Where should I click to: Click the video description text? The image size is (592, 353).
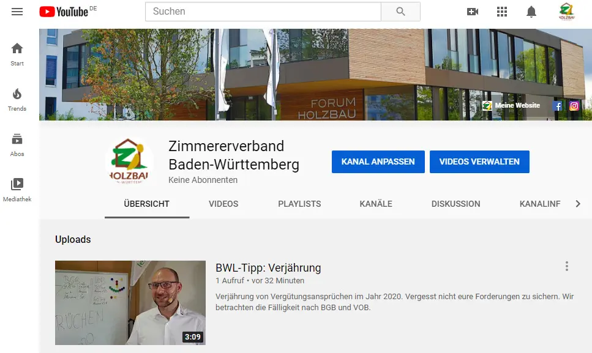[394, 302]
